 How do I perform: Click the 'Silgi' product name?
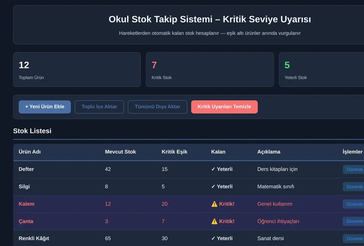click(x=24, y=187)
